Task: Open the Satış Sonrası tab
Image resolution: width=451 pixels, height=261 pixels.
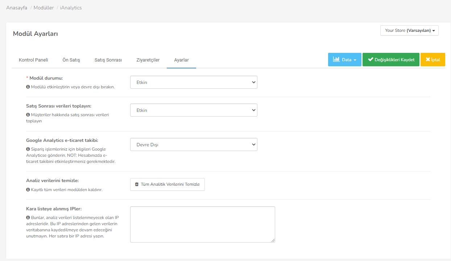Action: pyautogui.click(x=108, y=60)
